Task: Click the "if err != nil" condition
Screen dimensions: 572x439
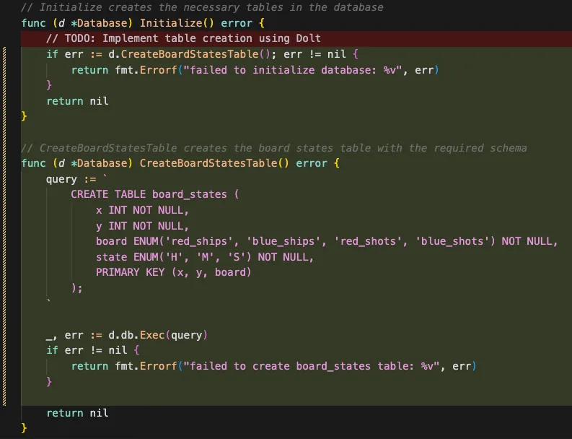Action: 92,350
